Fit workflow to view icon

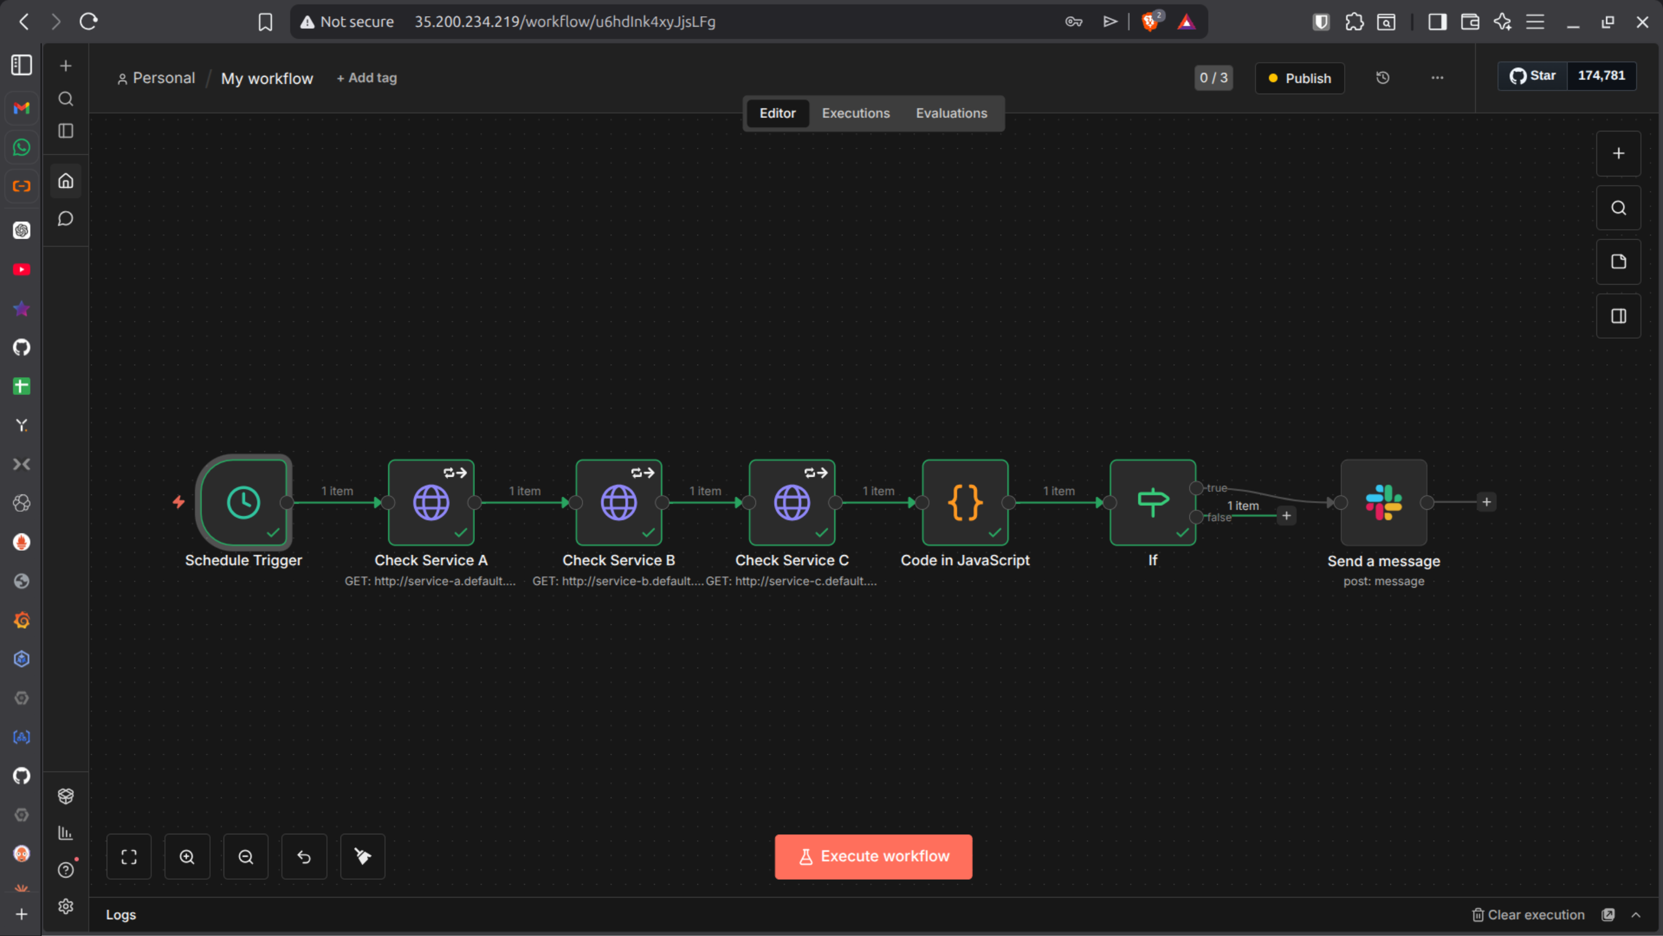[128, 856]
